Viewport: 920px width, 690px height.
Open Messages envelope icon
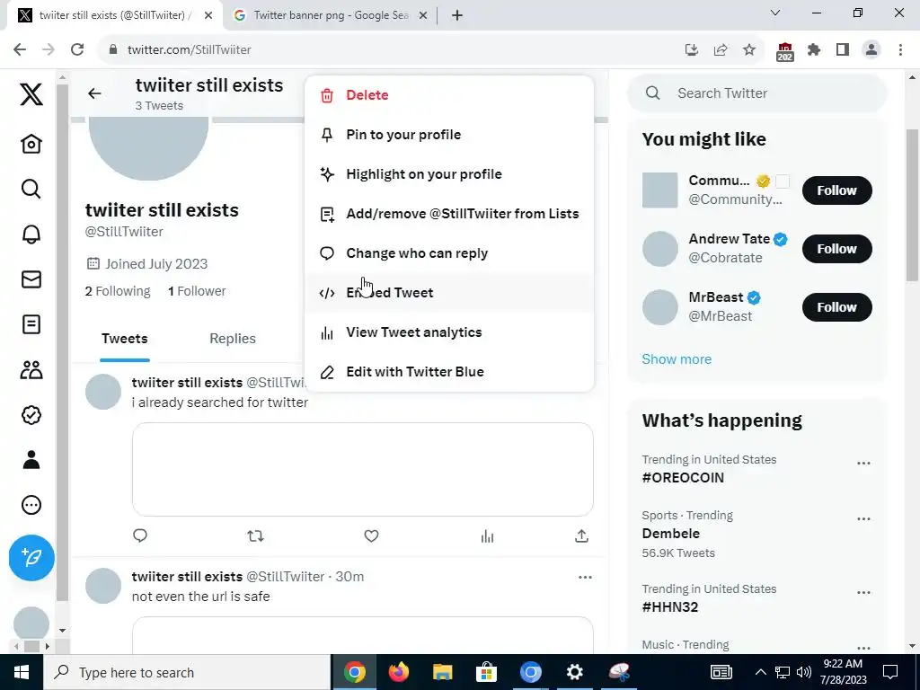click(31, 279)
